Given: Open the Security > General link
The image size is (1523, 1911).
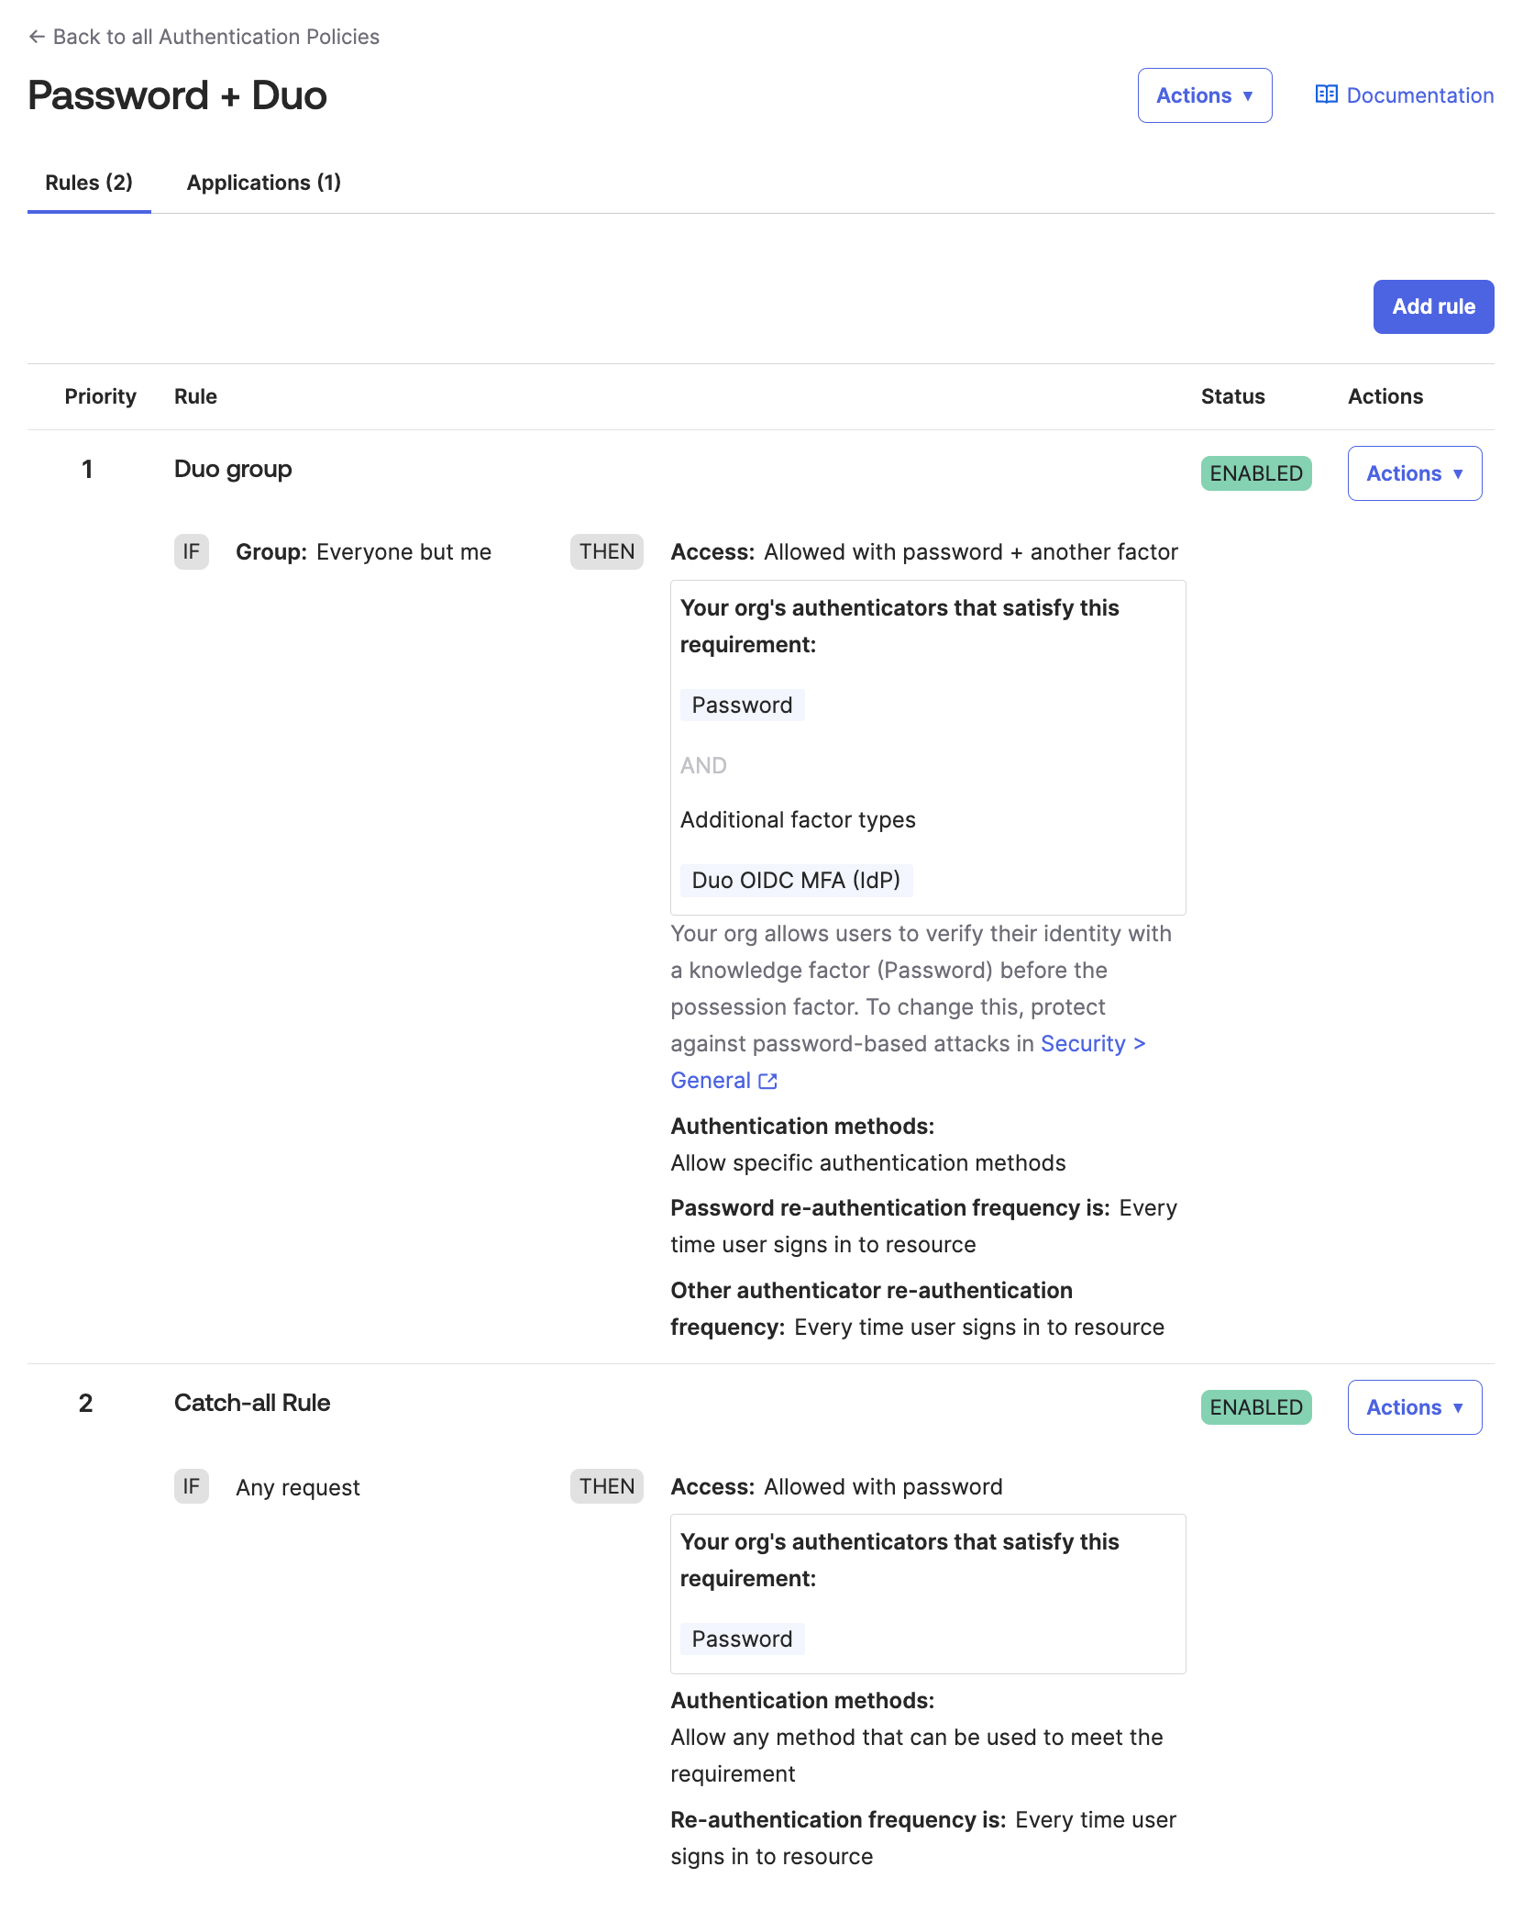Looking at the screenshot, I should click(1093, 1043).
